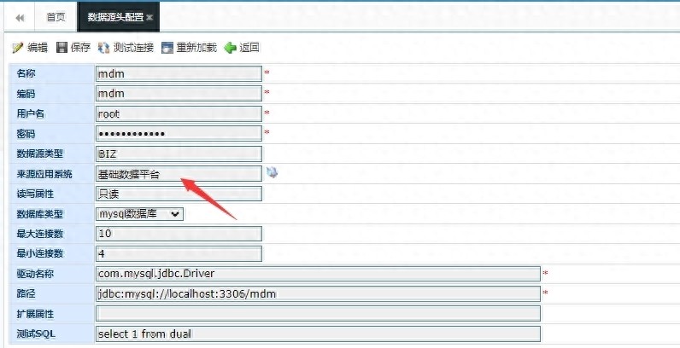Click the 最大连接数 row label
The image size is (680, 348).
(x=39, y=234)
